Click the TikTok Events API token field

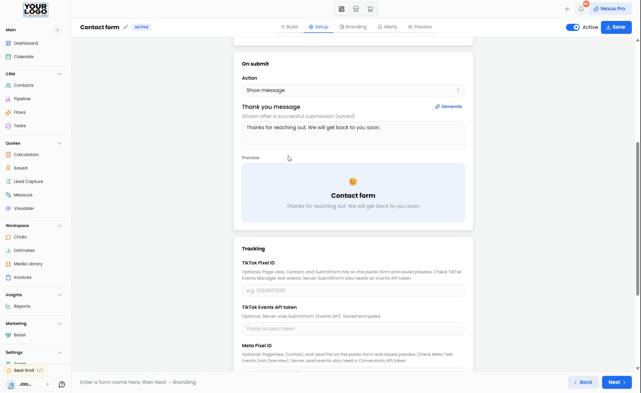pyautogui.click(x=353, y=329)
